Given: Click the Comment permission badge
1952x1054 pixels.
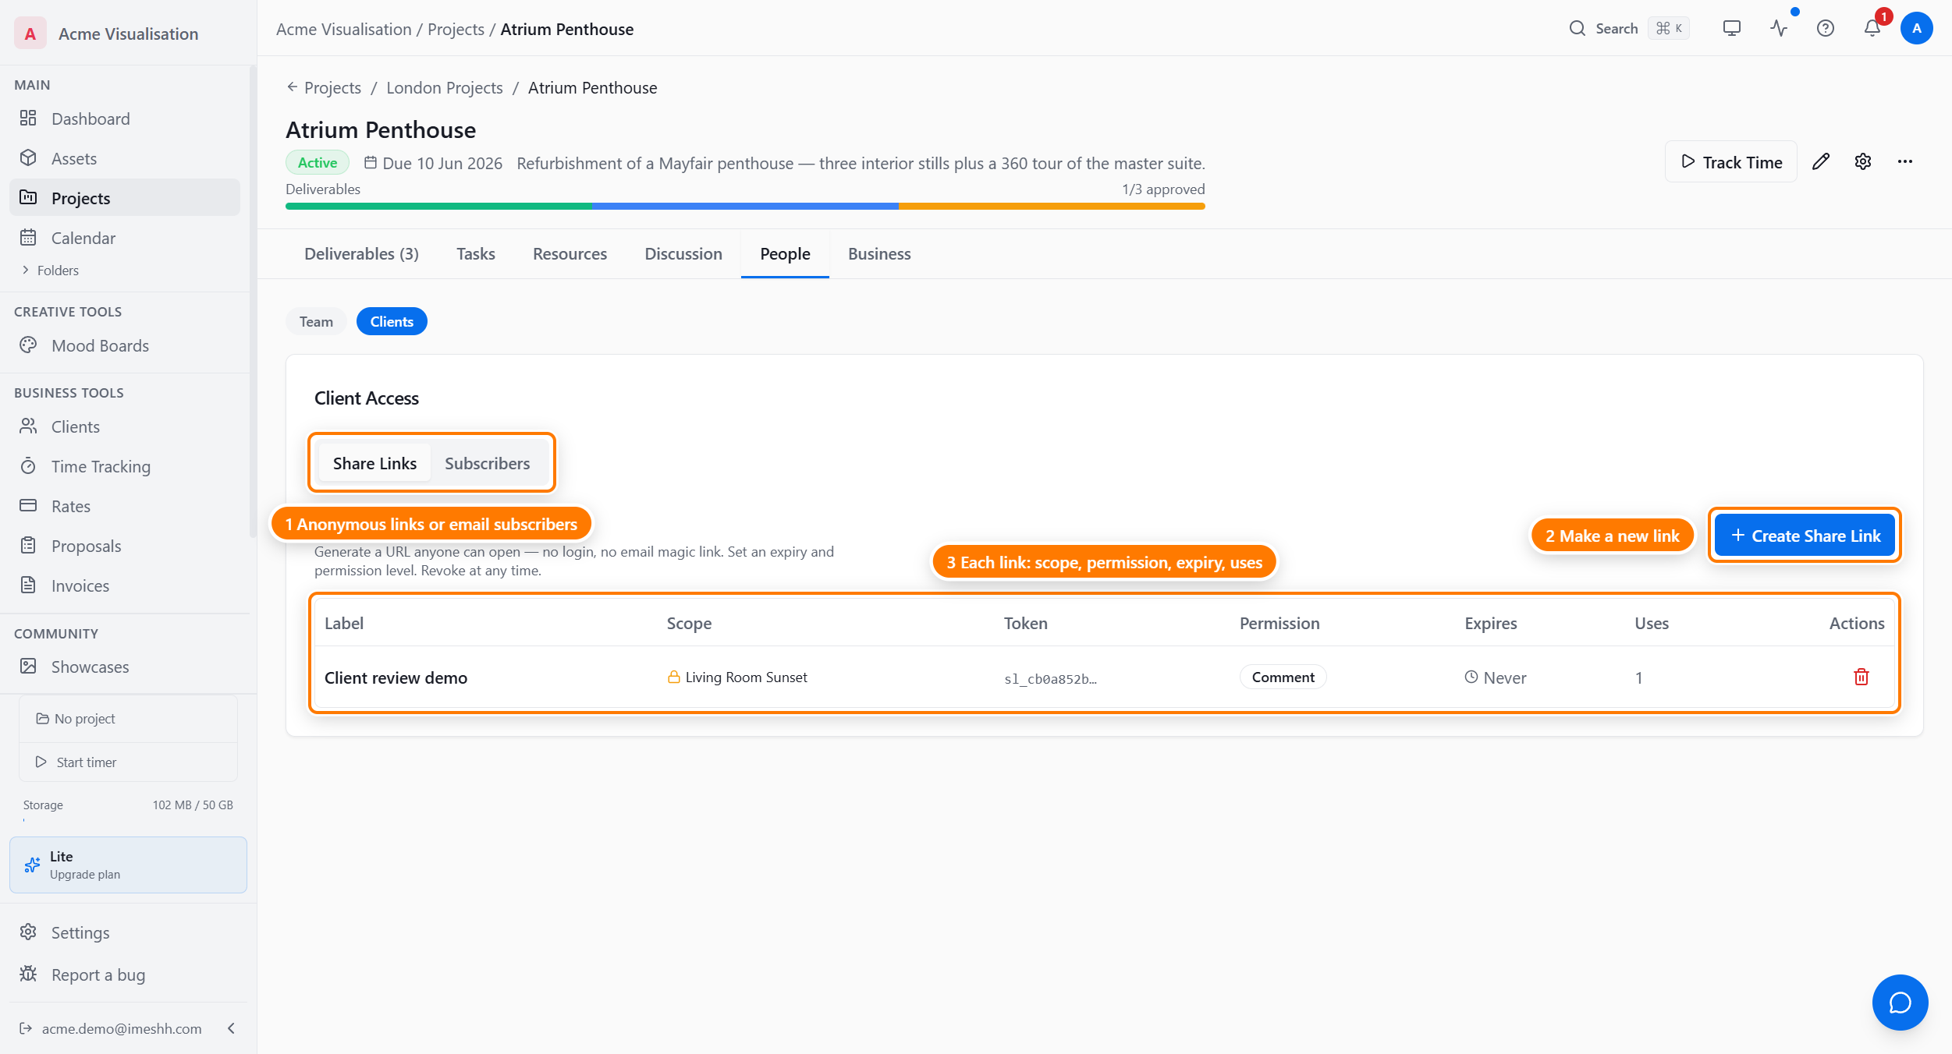Looking at the screenshot, I should 1283,677.
